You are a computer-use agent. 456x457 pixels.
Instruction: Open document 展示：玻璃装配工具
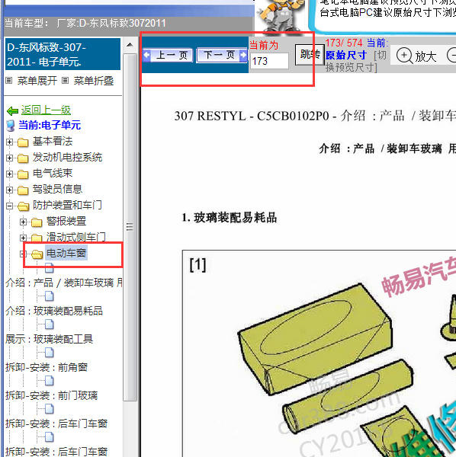(49, 340)
